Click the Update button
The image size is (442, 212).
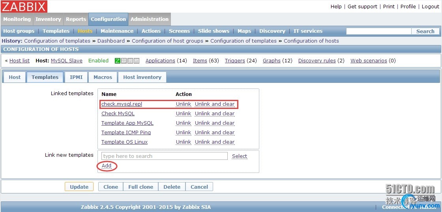79,187
